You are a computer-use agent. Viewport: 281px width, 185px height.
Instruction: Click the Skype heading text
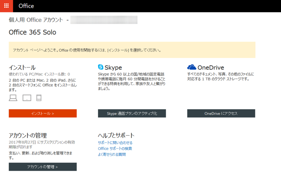(113, 68)
